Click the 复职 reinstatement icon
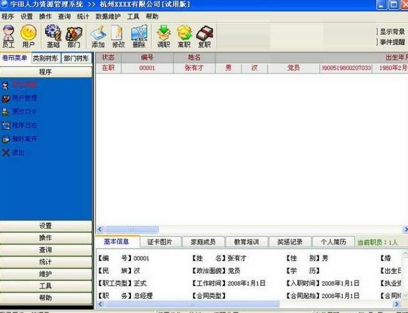This screenshot has width=408, height=313. pos(205,36)
